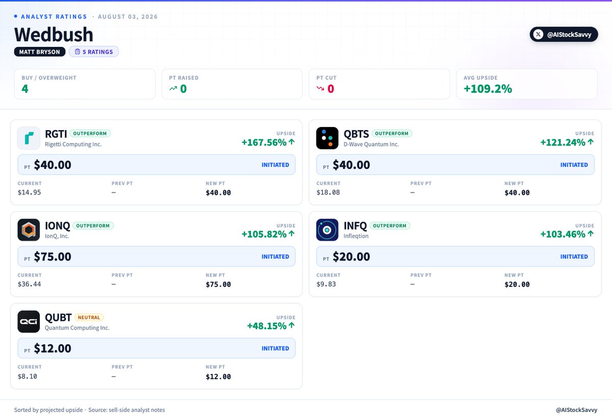Click Initiated label on RGTI card

pos(275,165)
